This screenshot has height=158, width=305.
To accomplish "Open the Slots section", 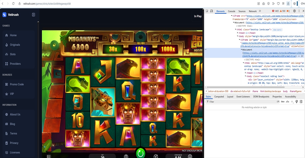I will click(18, 54).
